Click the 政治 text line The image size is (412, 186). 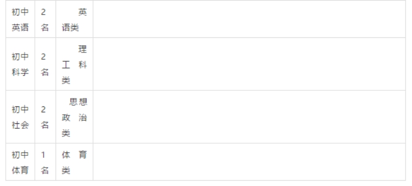[x=74, y=118]
